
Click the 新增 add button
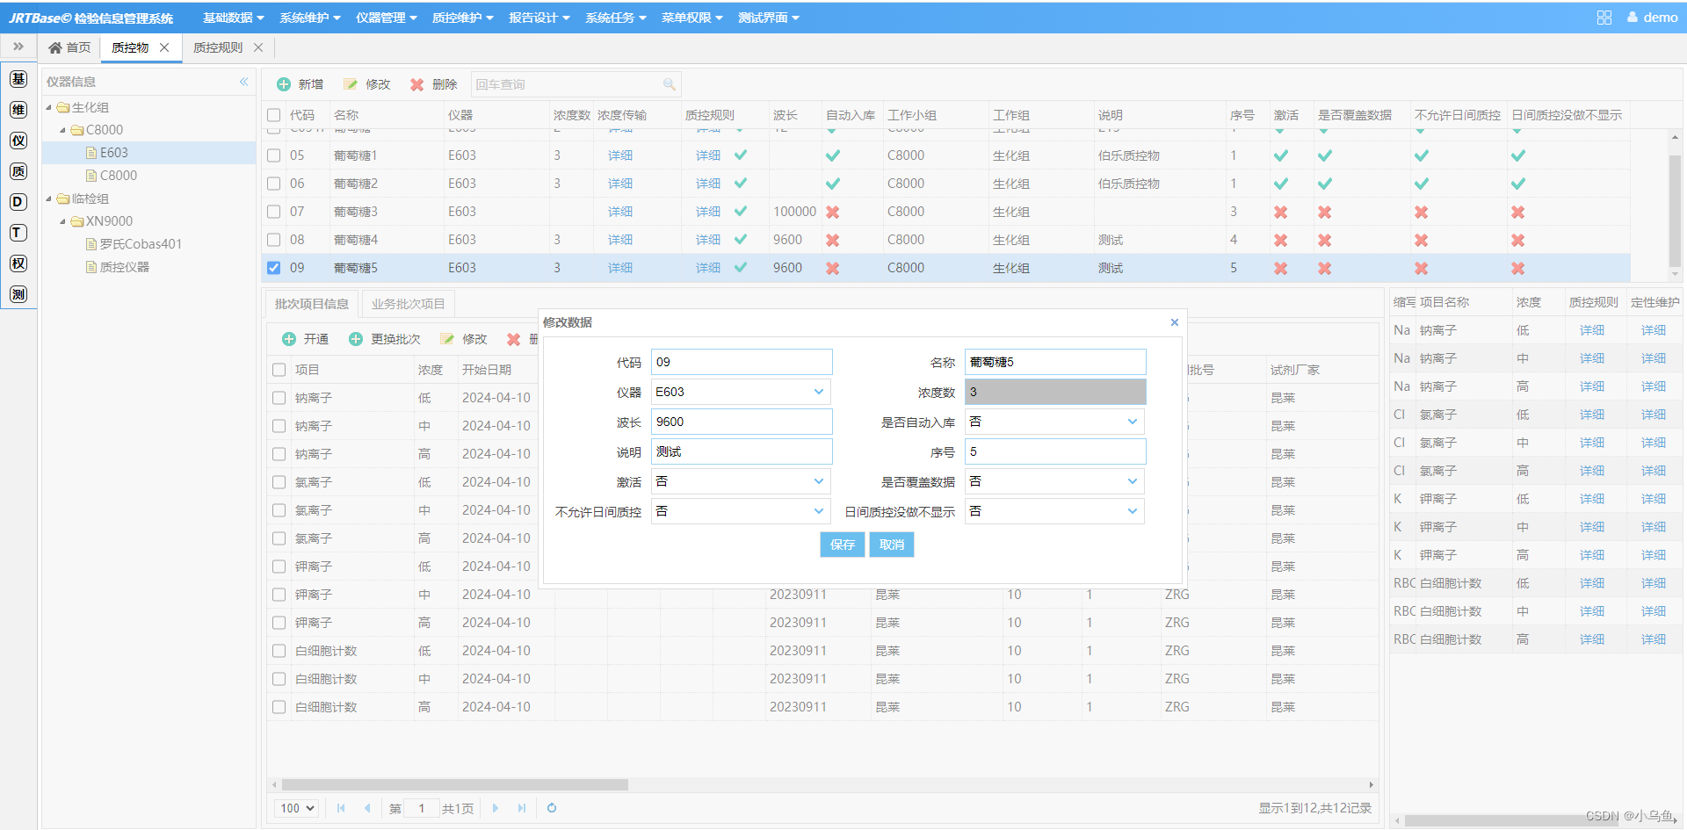click(300, 84)
